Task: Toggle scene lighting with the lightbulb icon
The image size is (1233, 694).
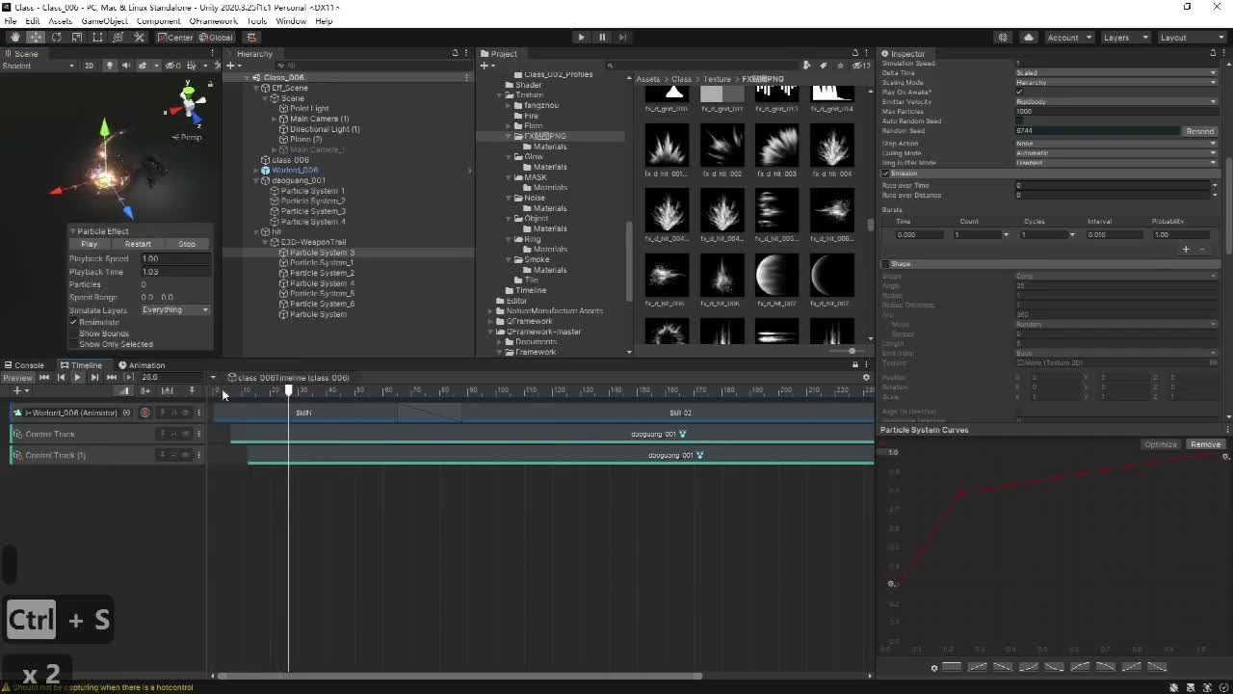Action: (x=110, y=66)
